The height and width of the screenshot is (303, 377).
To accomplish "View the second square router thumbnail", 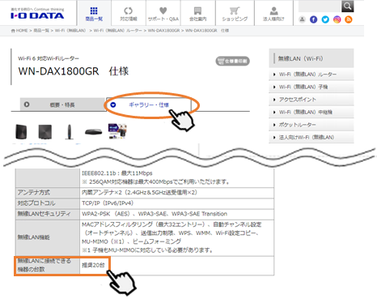I will [45, 131].
